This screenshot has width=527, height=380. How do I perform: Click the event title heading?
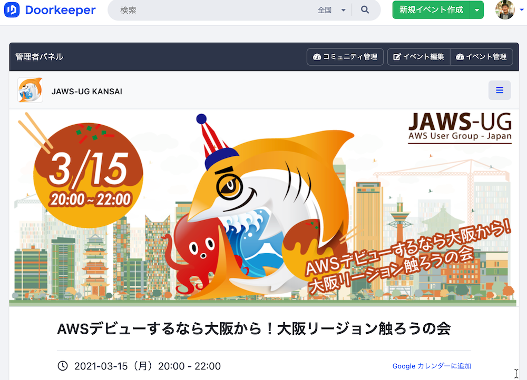pos(254,328)
